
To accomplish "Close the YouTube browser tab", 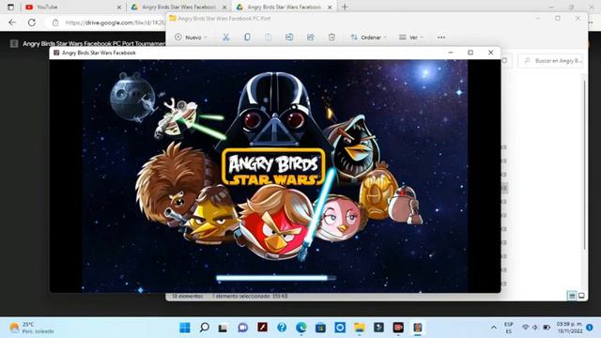I will coord(119,7).
